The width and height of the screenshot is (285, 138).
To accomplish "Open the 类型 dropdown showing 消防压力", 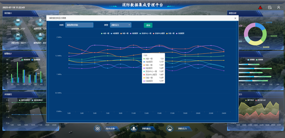I will point(121,25).
